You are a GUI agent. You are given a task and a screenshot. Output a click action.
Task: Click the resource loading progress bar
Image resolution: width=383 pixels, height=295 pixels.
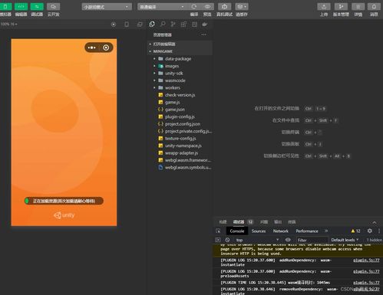coord(64,201)
